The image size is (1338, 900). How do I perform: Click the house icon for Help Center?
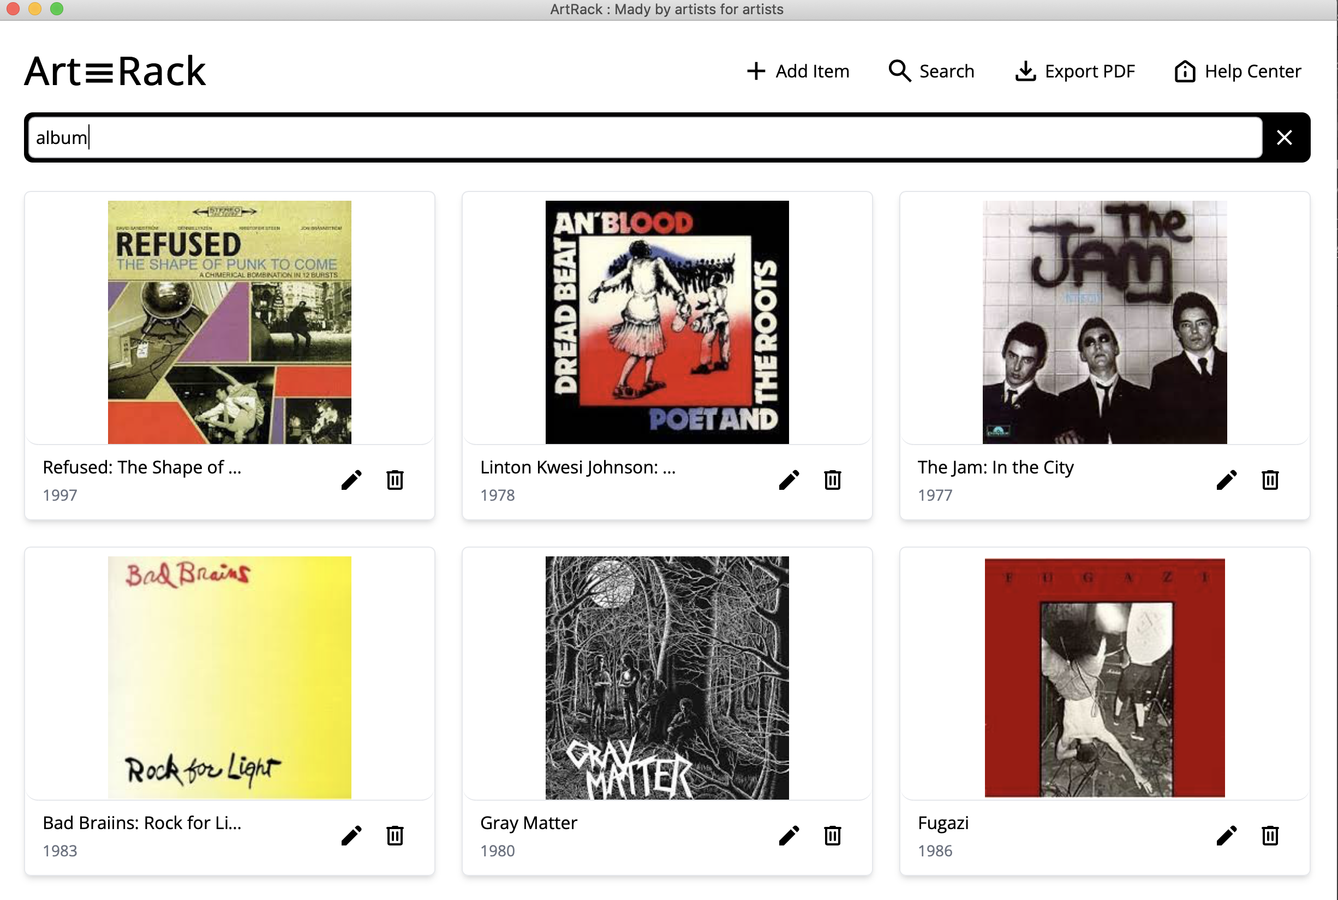click(x=1185, y=71)
